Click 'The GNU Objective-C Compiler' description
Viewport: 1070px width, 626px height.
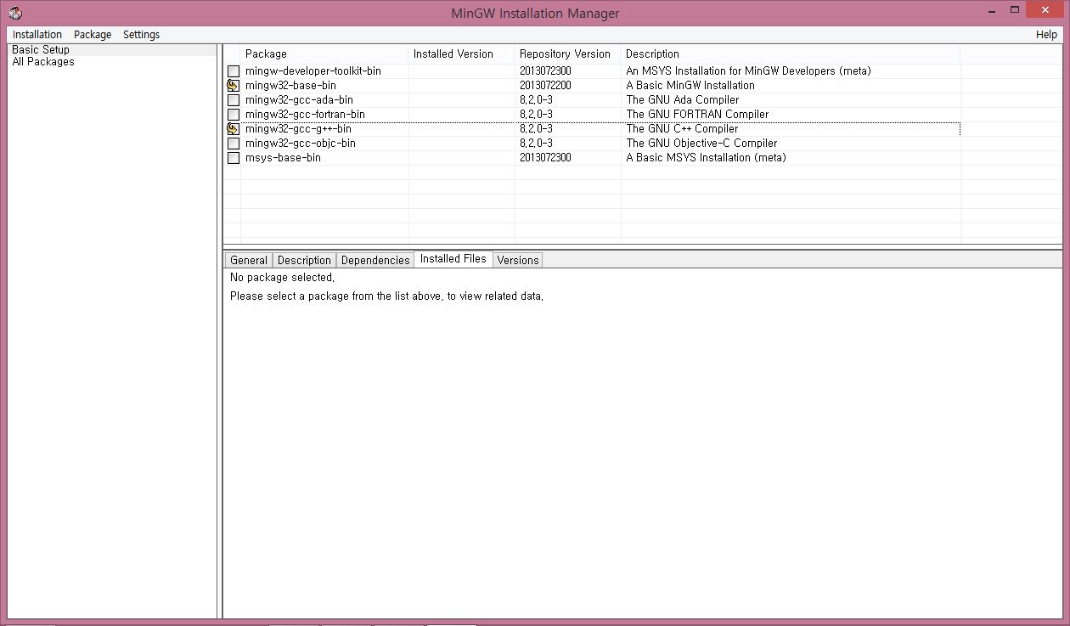tap(701, 144)
